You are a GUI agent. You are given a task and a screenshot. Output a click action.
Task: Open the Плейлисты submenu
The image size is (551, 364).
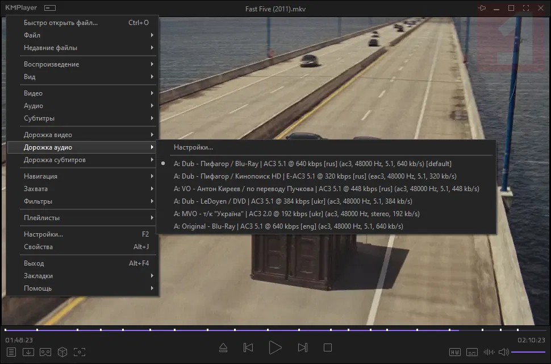click(82, 218)
